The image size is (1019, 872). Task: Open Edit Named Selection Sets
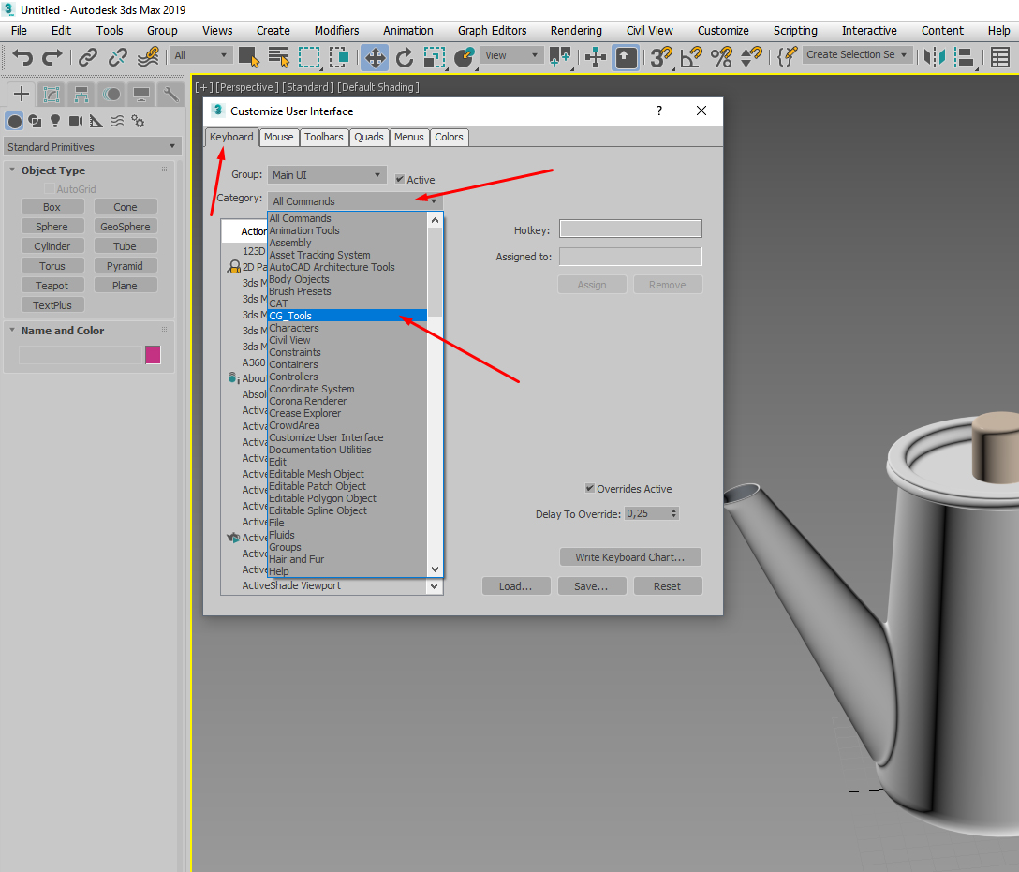click(787, 57)
